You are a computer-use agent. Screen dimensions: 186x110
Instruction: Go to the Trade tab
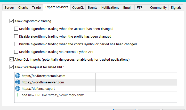[x=36, y=7]
